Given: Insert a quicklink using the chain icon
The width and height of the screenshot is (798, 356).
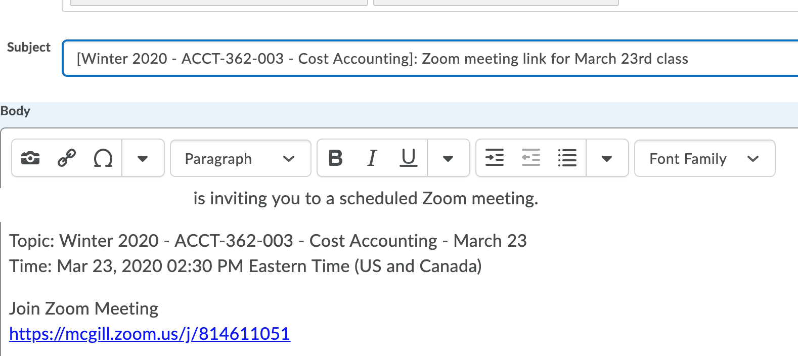Looking at the screenshot, I should point(67,158).
